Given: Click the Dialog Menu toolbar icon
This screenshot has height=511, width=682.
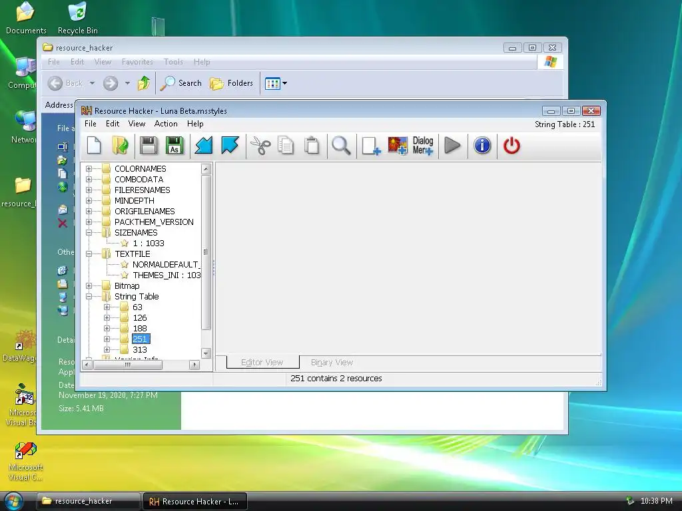Looking at the screenshot, I should coord(423,146).
